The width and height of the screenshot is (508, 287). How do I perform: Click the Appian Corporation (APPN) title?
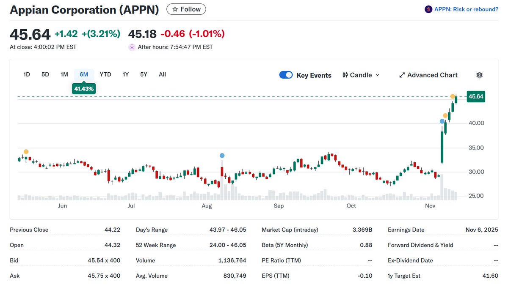[84, 10]
